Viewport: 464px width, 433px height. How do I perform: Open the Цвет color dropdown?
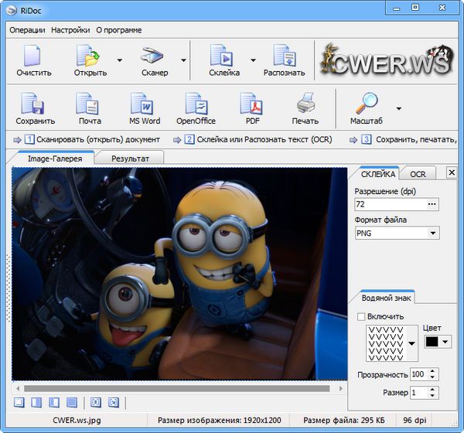pyautogui.click(x=445, y=341)
